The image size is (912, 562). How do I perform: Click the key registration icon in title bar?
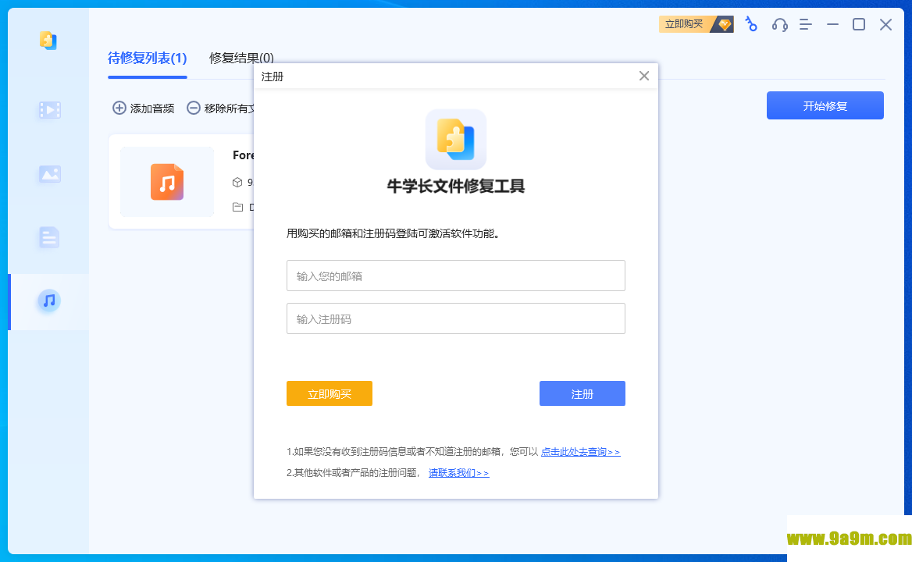point(751,24)
